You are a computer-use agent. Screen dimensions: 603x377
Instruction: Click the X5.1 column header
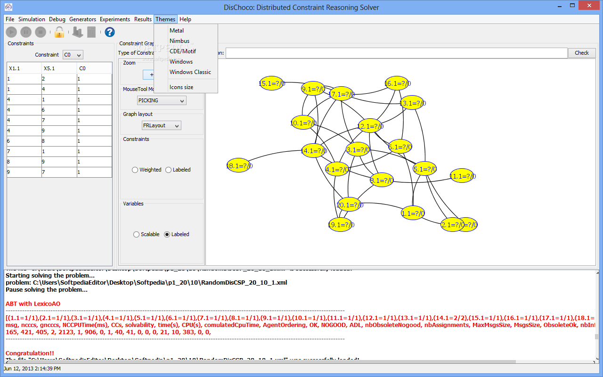coord(59,68)
